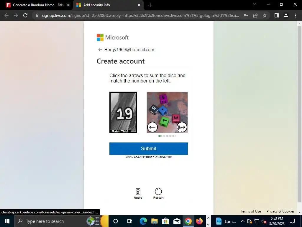Open saved passwords key icon

coord(246,15)
